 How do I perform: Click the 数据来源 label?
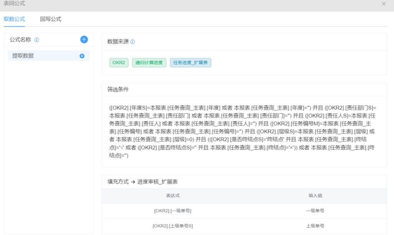coord(118,41)
